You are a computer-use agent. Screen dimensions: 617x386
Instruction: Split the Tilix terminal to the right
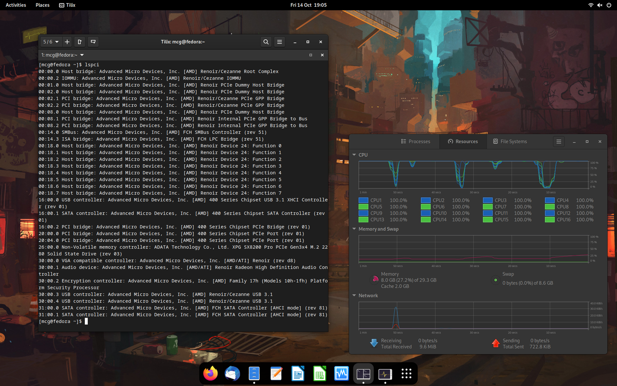point(80,41)
